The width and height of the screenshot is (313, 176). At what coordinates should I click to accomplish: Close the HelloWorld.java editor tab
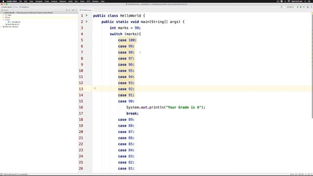pyautogui.click(x=93, y=10)
